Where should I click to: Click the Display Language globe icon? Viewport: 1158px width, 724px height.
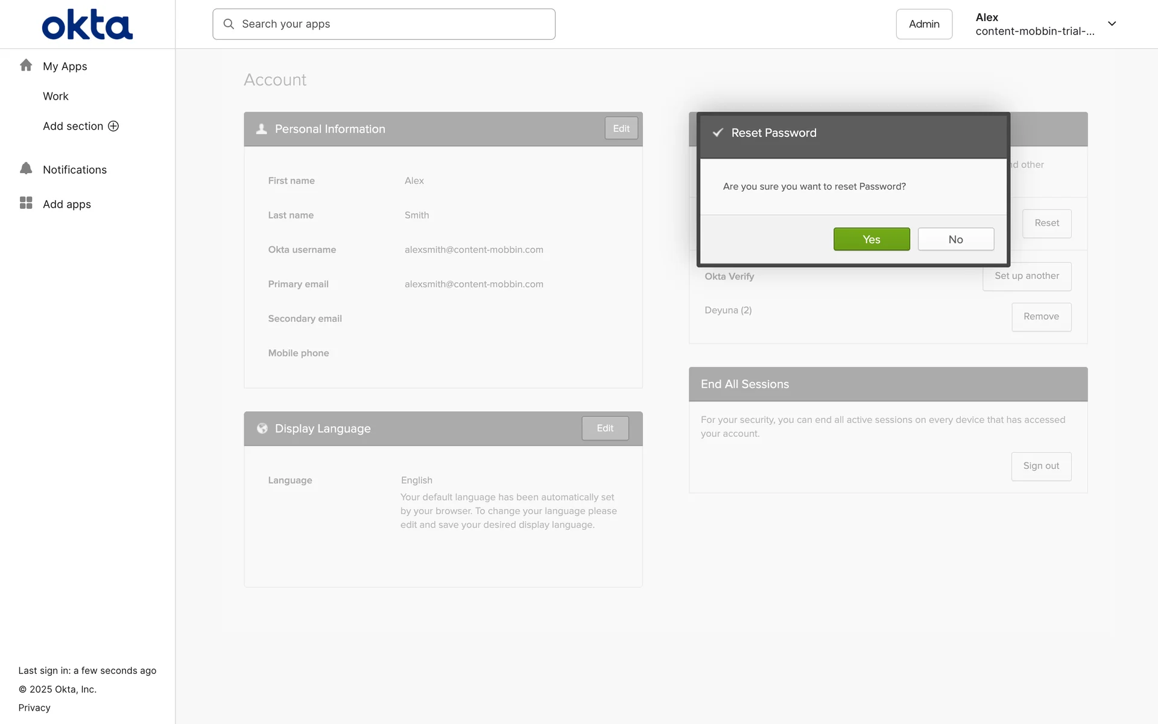(x=262, y=428)
